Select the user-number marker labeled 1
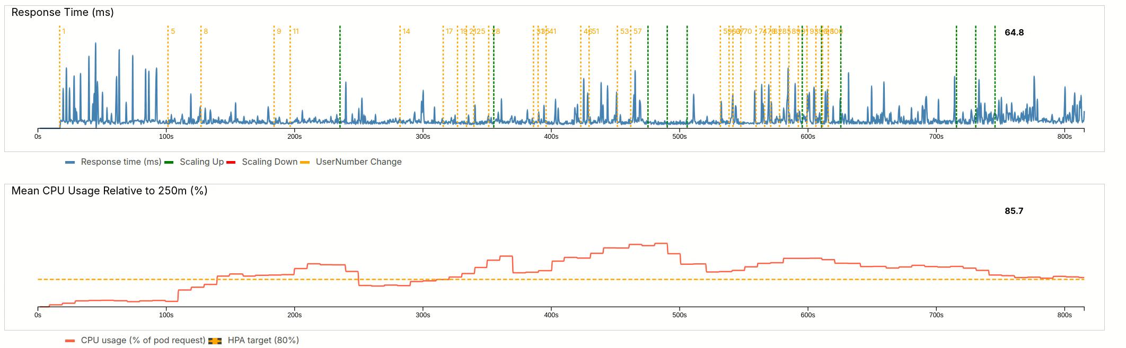This screenshot has height=348, width=1126. coord(64,32)
